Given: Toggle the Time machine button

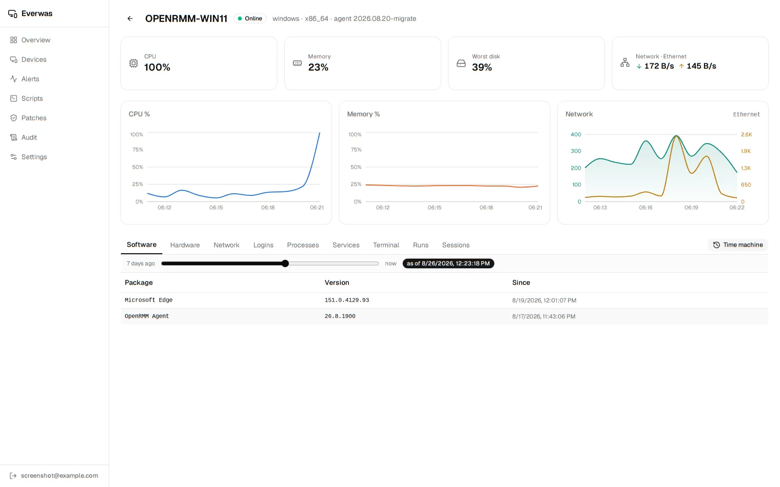Looking at the screenshot, I should pyautogui.click(x=738, y=245).
